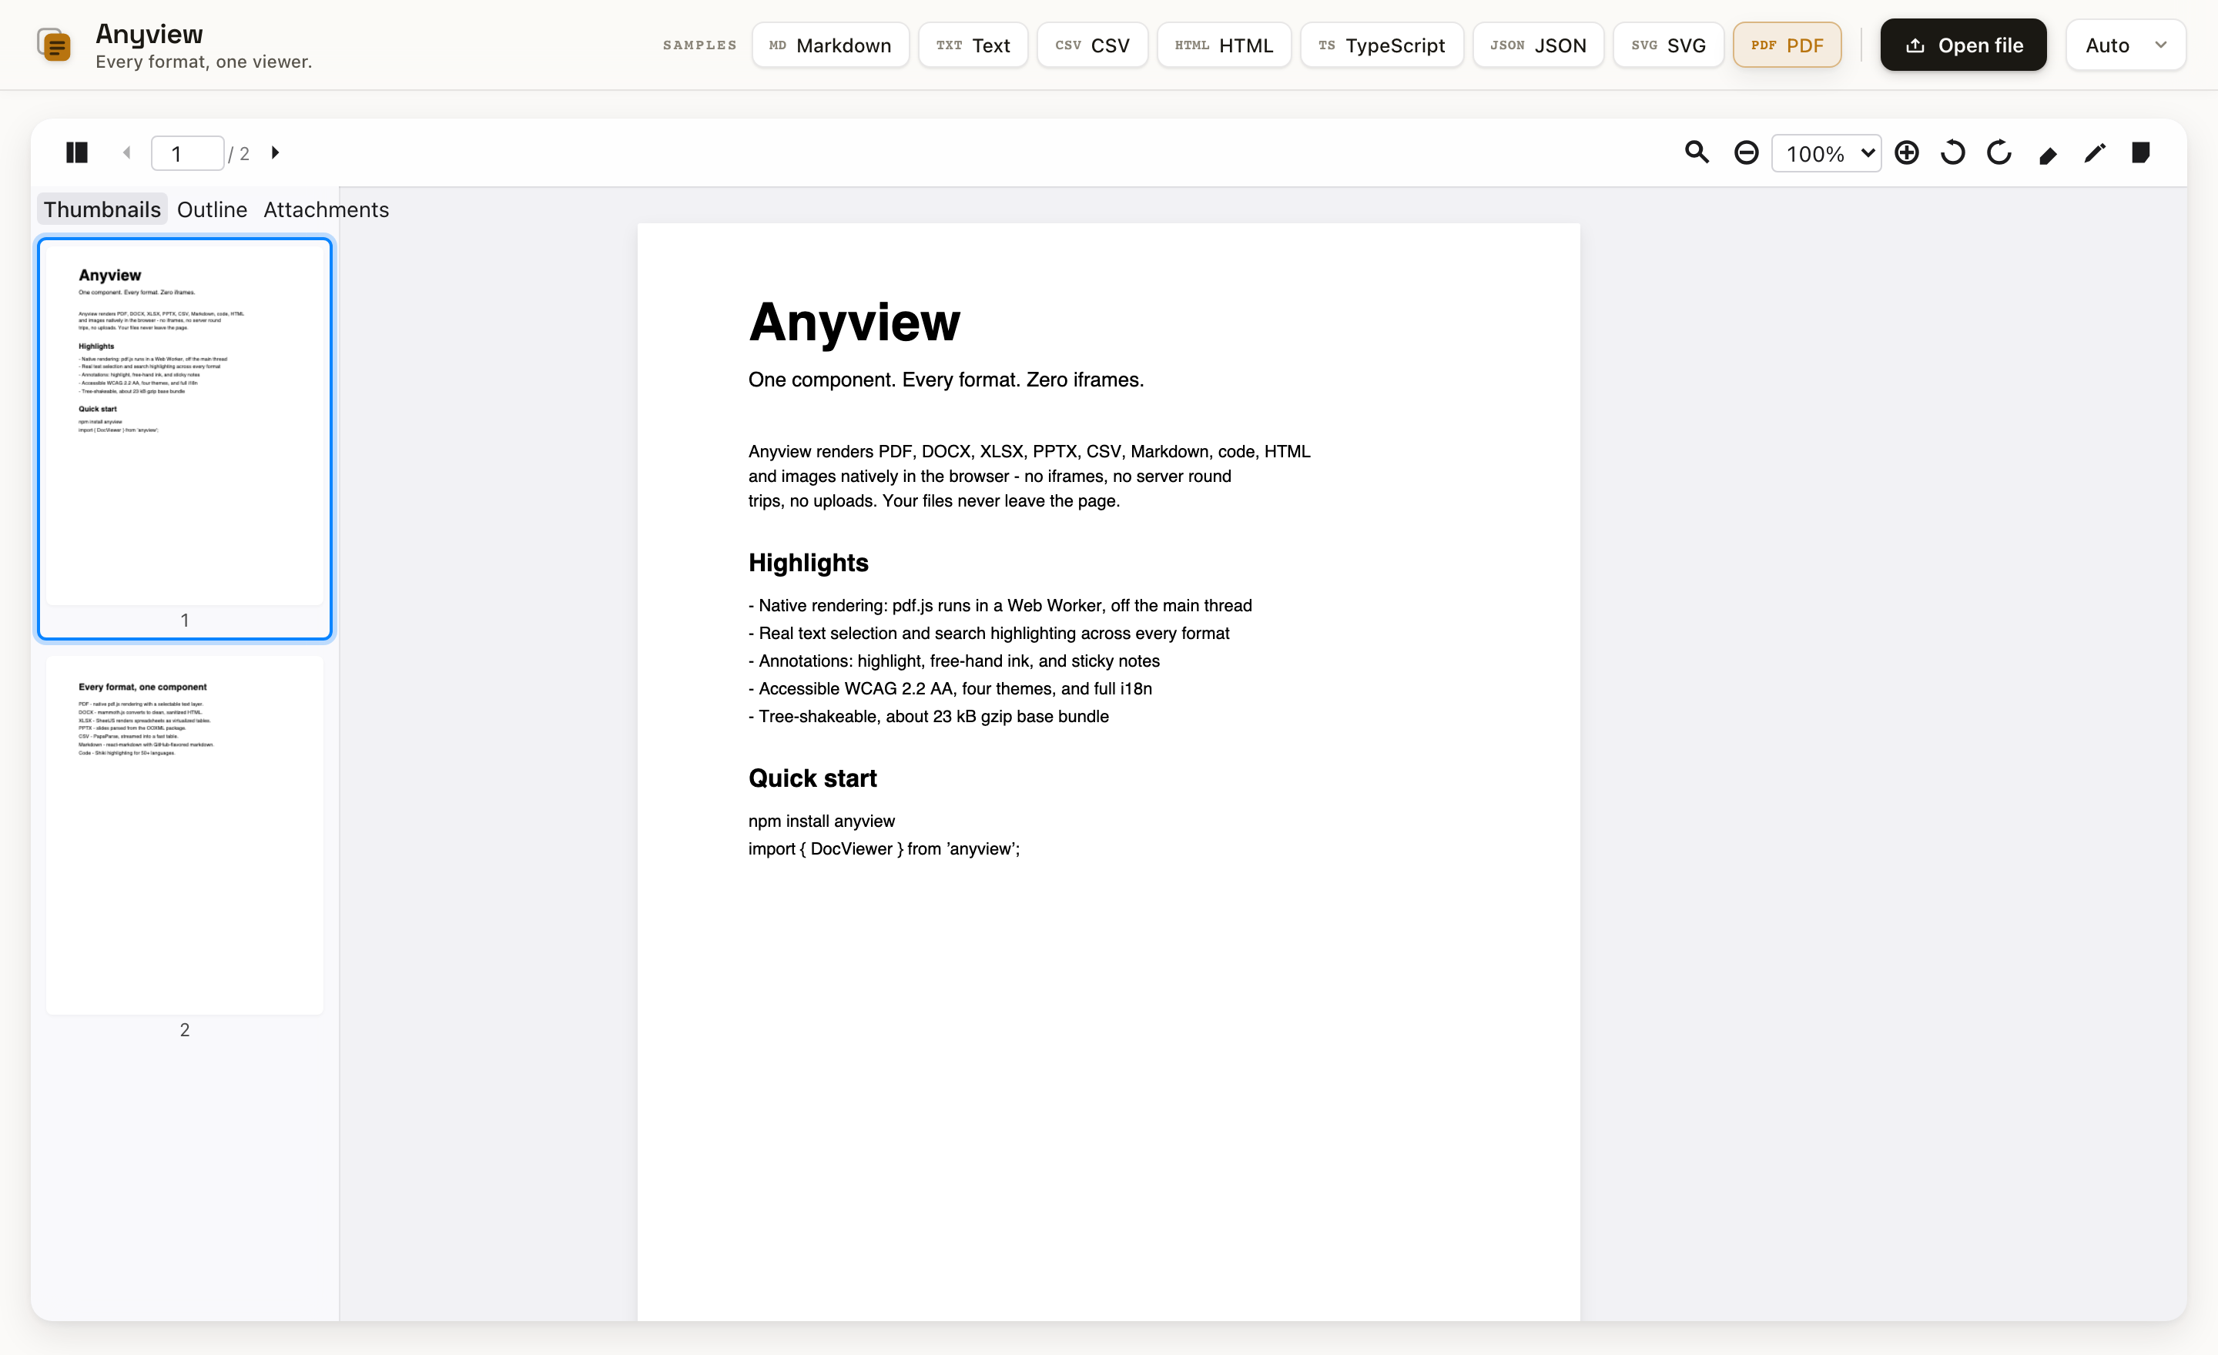
Task: Select the highlighter annotation tool
Action: [x=2048, y=154]
